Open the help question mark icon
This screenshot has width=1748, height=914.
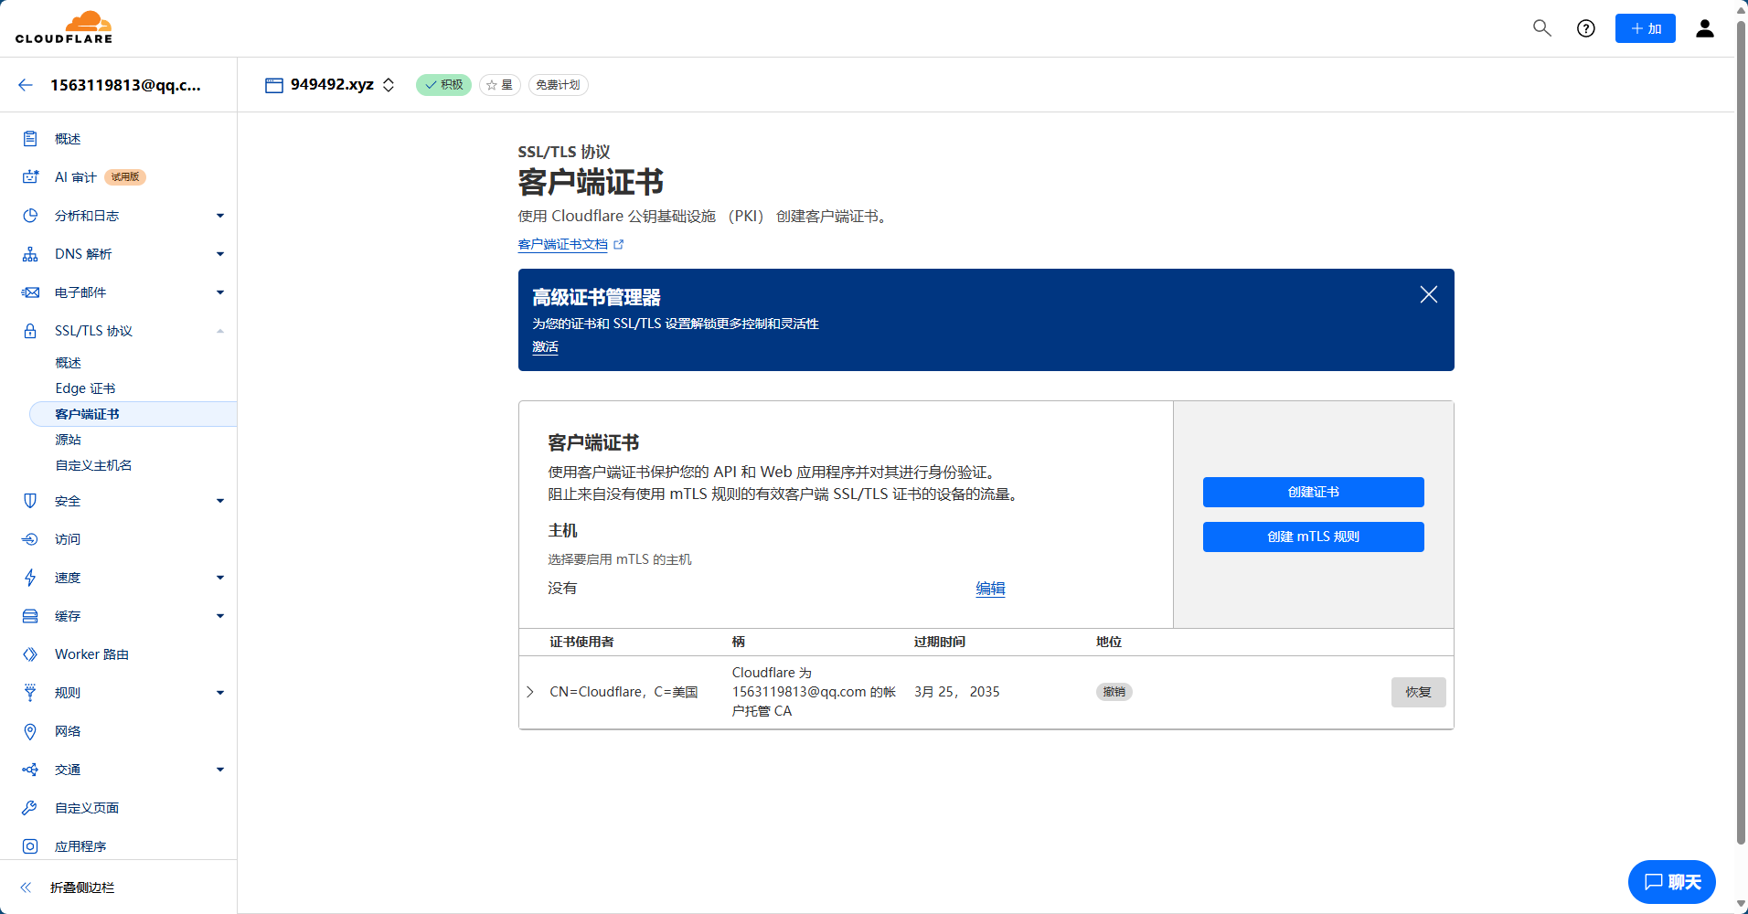pyautogui.click(x=1586, y=28)
